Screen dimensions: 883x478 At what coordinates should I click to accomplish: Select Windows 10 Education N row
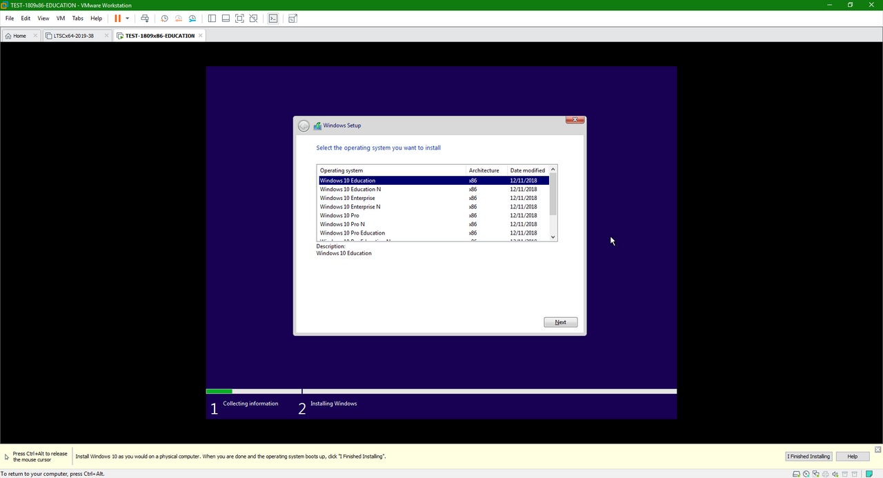tap(434, 189)
